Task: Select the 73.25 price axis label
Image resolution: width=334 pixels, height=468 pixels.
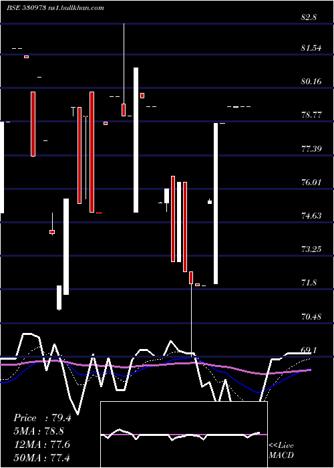Action: point(311,249)
